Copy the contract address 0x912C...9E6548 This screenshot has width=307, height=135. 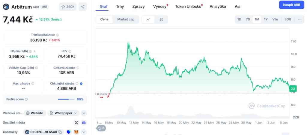(60, 132)
